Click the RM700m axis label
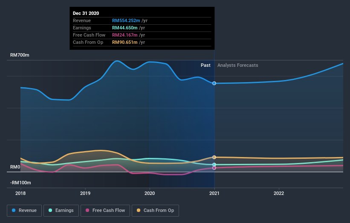Viewport: 350px width, 223px height. click(x=20, y=55)
